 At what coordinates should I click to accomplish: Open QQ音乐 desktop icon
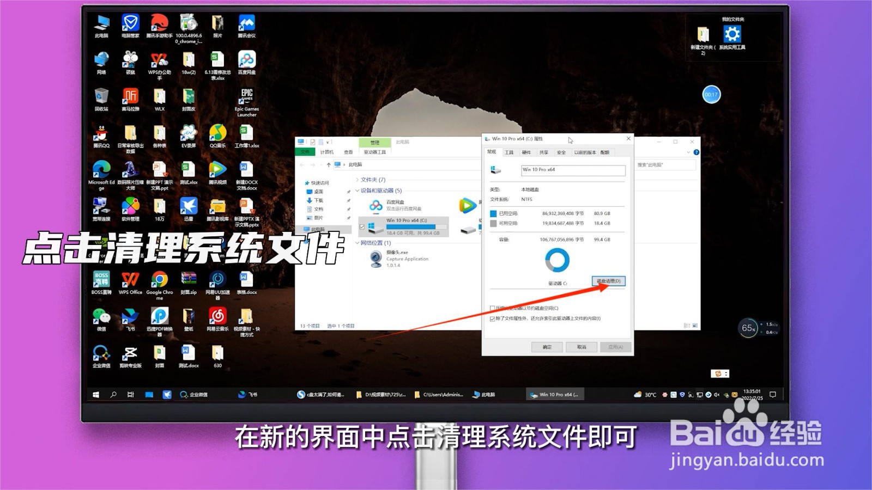[217, 137]
